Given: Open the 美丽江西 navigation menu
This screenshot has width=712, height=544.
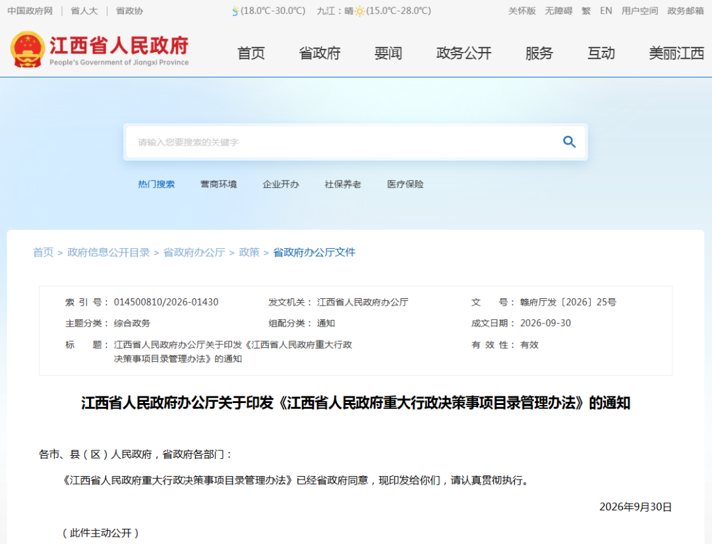Looking at the screenshot, I should point(676,53).
